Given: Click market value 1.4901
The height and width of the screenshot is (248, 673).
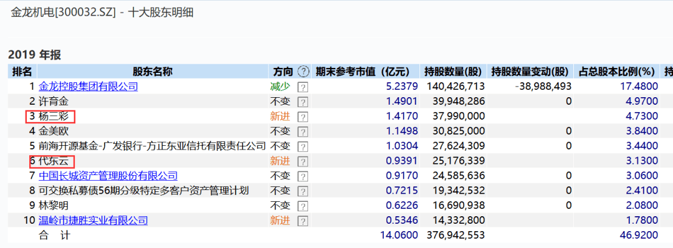Looking at the screenshot, I should pyautogui.click(x=402, y=102).
